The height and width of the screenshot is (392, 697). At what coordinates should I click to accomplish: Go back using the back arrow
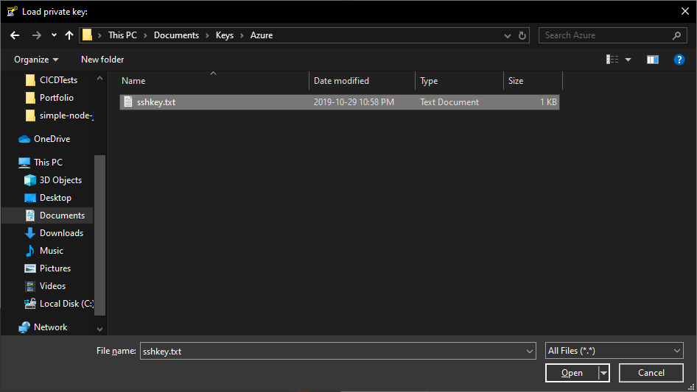coord(15,35)
